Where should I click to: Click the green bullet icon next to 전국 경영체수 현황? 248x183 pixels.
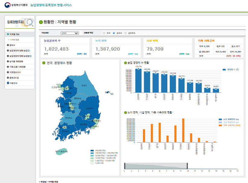click(44, 63)
